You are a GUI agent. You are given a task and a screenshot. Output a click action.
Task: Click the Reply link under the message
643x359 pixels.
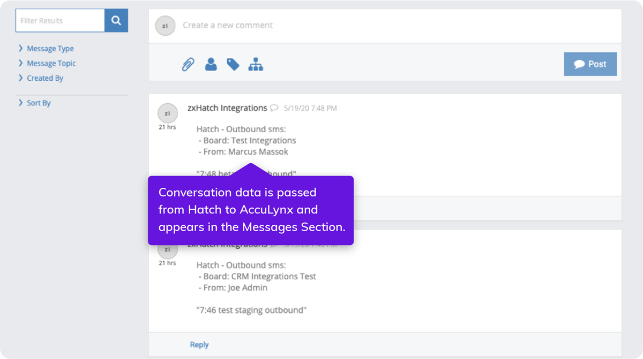[x=199, y=345]
